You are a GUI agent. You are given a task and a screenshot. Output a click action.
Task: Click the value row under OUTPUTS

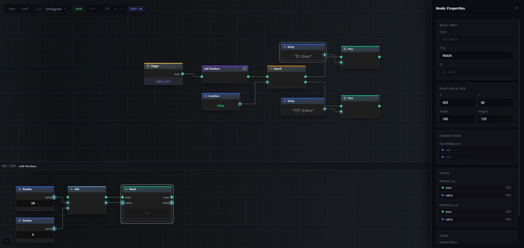coord(477,219)
